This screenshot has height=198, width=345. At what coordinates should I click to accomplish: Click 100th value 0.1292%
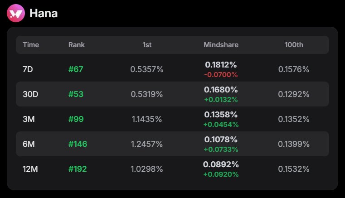[x=294, y=94]
